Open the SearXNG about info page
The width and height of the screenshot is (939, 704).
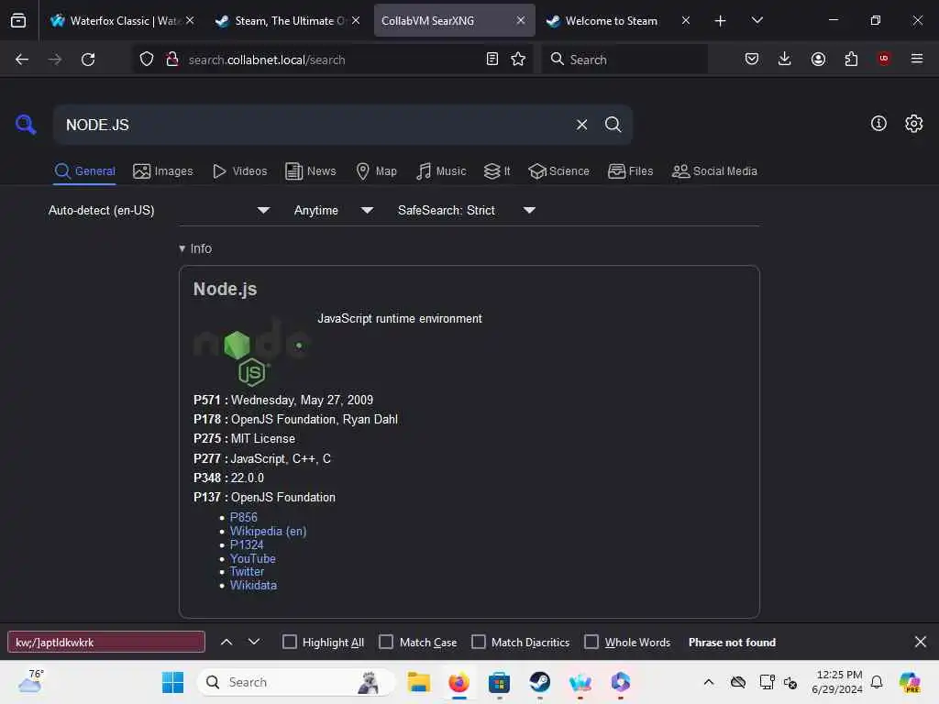pyautogui.click(x=878, y=124)
